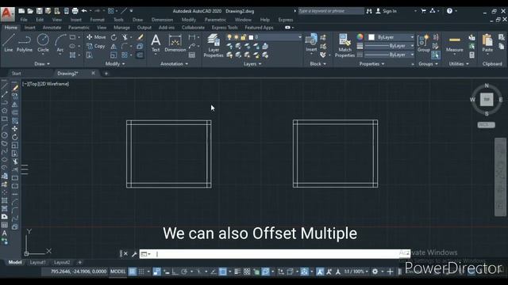Toggle polar tracking in status bar

[184, 272]
